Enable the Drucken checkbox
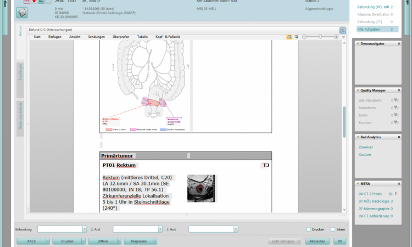Image resolution: width=412 pixels, height=247 pixels. click(309, 229)
